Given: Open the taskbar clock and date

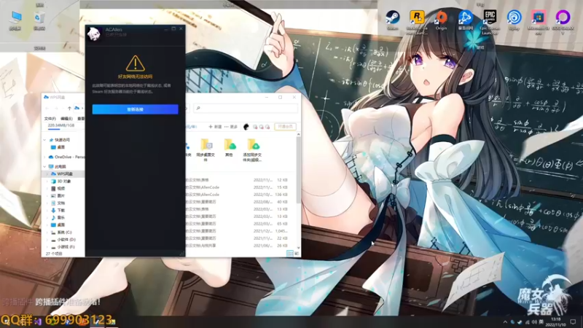Looking at the screenshot, I should click(556, 322).
